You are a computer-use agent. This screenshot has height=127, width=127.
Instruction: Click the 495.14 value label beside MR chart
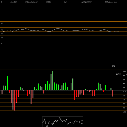119,74
